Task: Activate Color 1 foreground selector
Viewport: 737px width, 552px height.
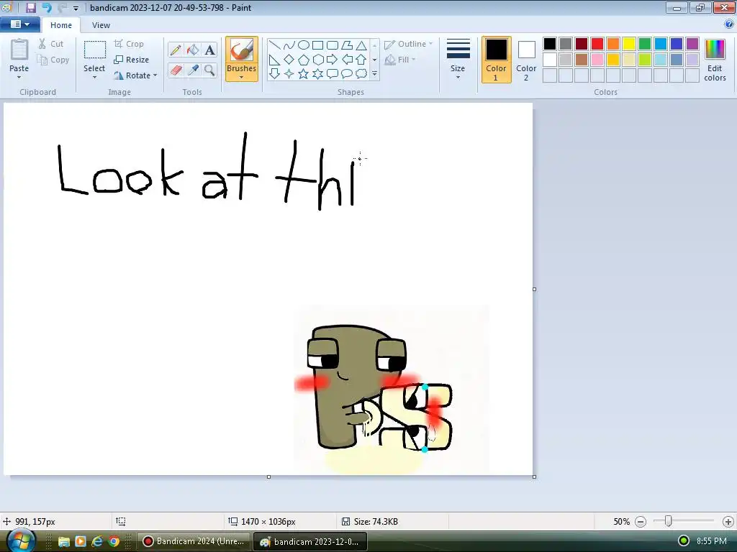Action: pyautogui.click(x=496, y=60)
